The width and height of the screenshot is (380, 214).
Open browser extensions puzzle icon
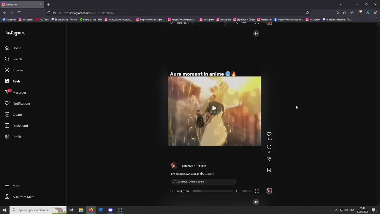[x=344, y=13]
